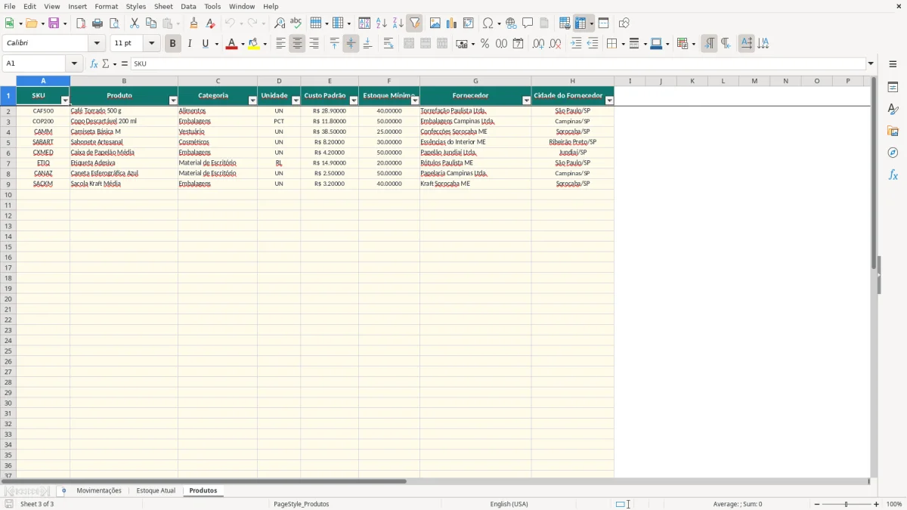The image size is (907, 510).
Task: Open the Draw Functions shapes icon
Action: point(624,23)
